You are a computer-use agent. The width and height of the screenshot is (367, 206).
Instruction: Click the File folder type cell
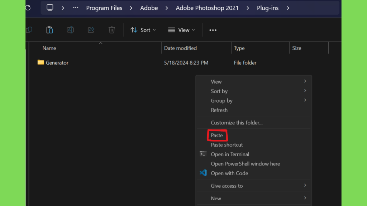pyautogui.click(x=245, y=63)
